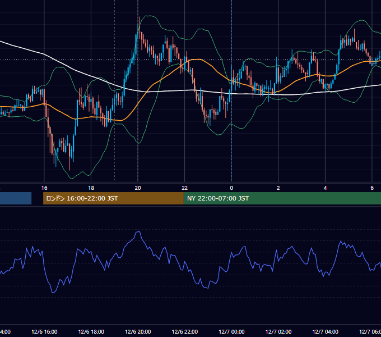
Task: Click the 12/7 04:00 date label
Action: [x=326, y=332]
